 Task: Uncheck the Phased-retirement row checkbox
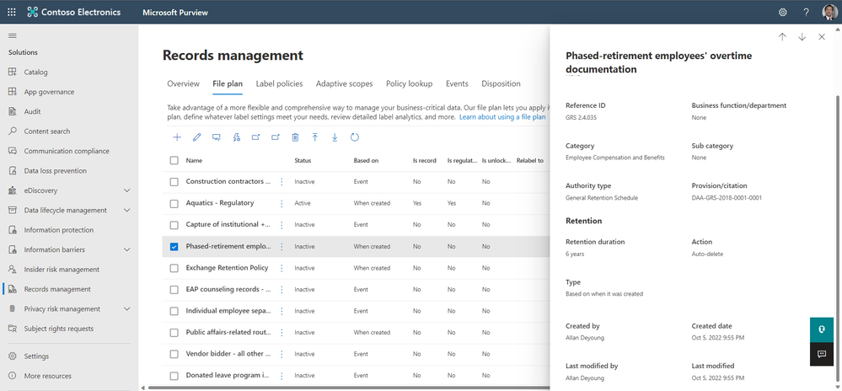pos(174,247)
